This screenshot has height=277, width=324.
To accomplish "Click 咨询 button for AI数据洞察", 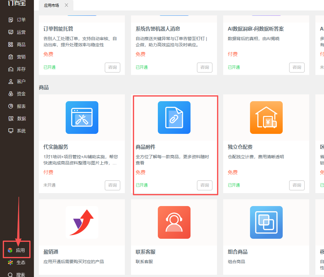I will 297,67.
